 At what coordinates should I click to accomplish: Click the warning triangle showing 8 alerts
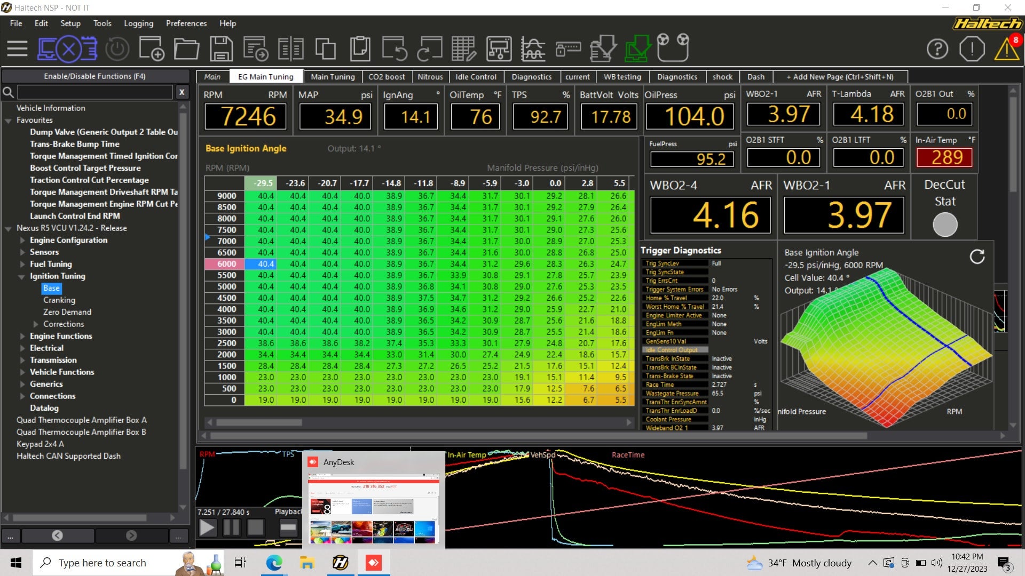(1007, 50)
